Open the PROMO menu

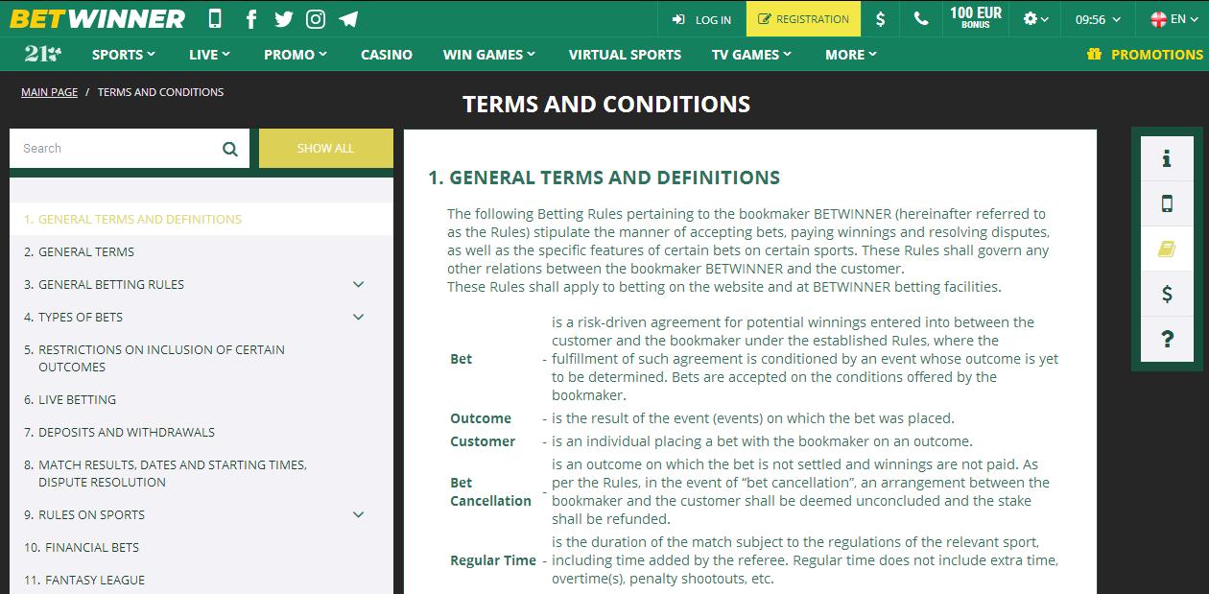[x=296, y=55]
